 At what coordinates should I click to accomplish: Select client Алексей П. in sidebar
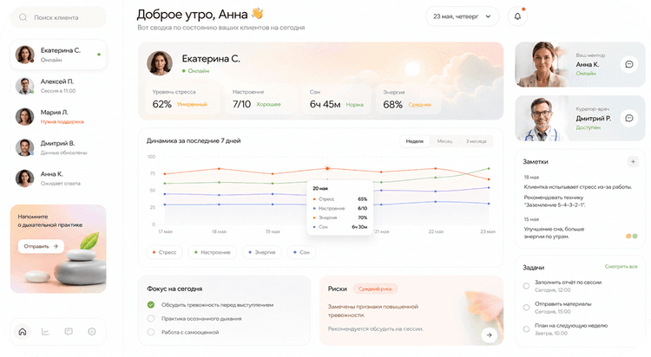(58, 86)
